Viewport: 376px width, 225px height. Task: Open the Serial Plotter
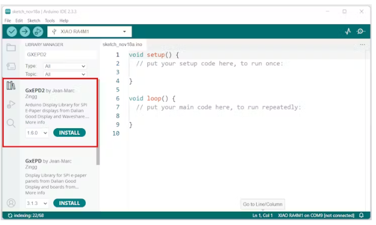[x=348, y=31]
